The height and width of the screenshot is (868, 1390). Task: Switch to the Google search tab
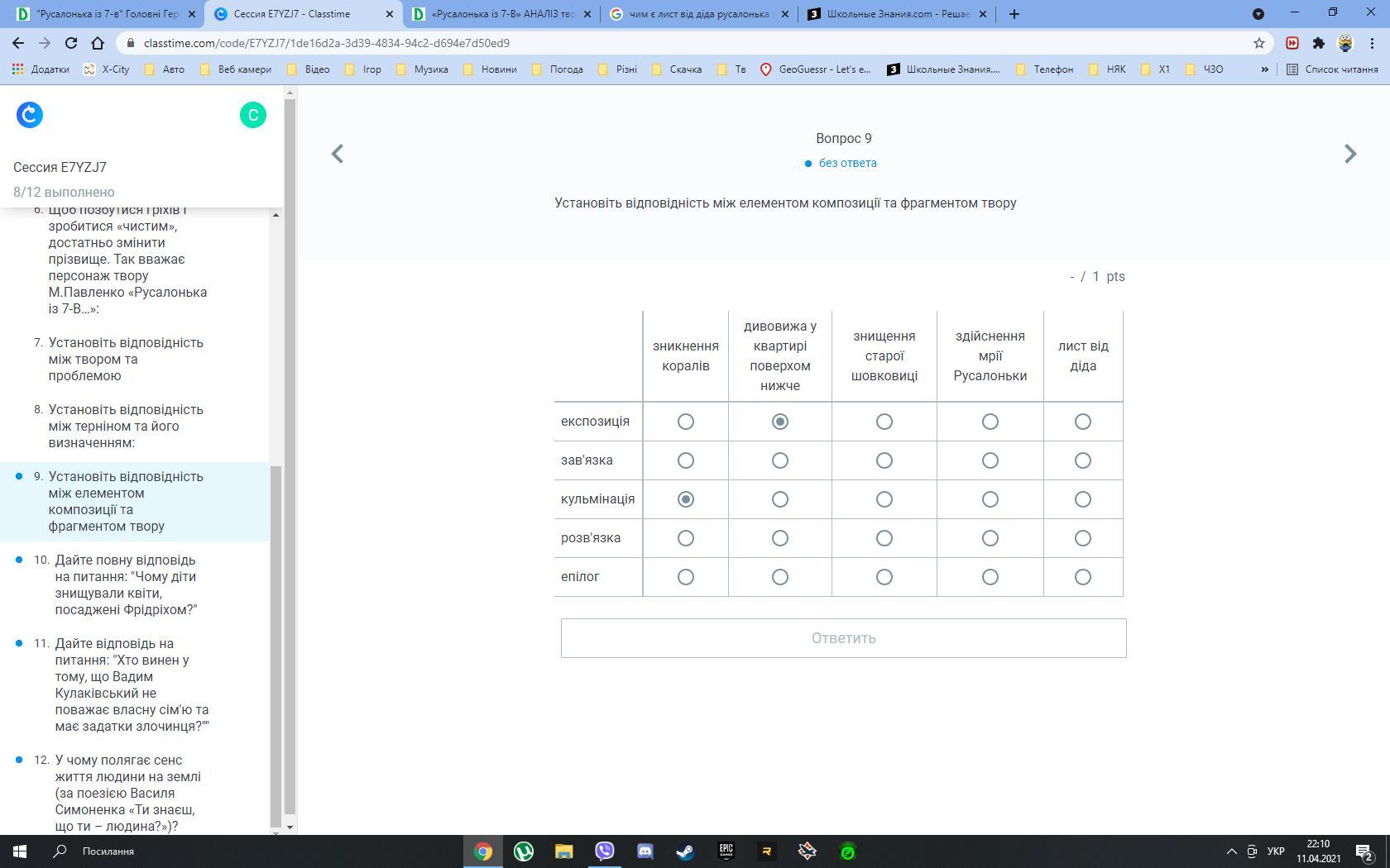[698, 14]
